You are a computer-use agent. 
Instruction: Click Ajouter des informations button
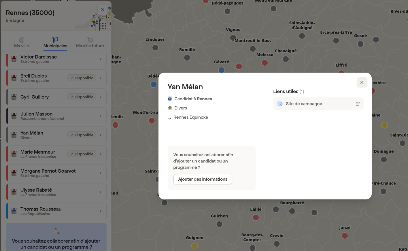203,179
